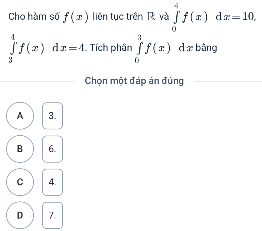Click the dx = 4 expression
The width and height of the screenshot is (262, 231).
69,48
